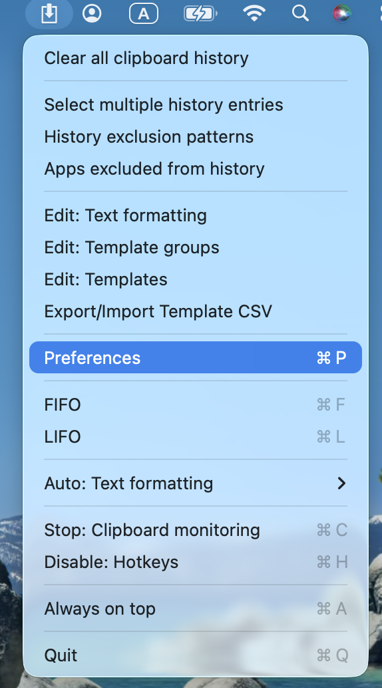Open Preferences menu item

point(196,357)
